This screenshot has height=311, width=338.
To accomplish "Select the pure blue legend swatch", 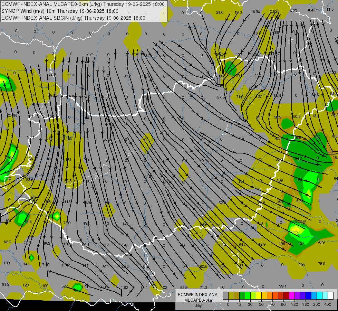I will (x=309, y=296).
